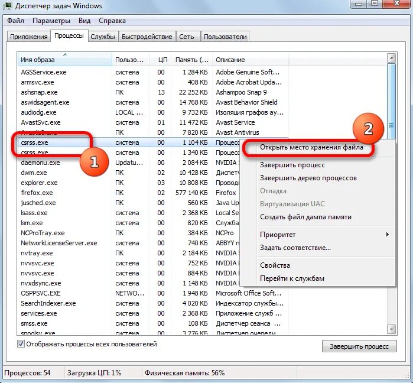The height and width of the screenshot is (383, 413).
Task: Select the daemonu.exe process
Action: coord(40,163)
